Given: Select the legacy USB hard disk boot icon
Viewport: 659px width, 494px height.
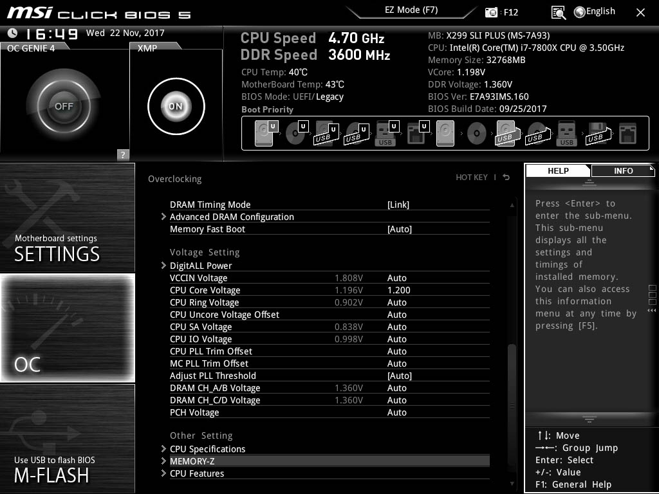Looking at the screenshot, I should coord(508,134).
